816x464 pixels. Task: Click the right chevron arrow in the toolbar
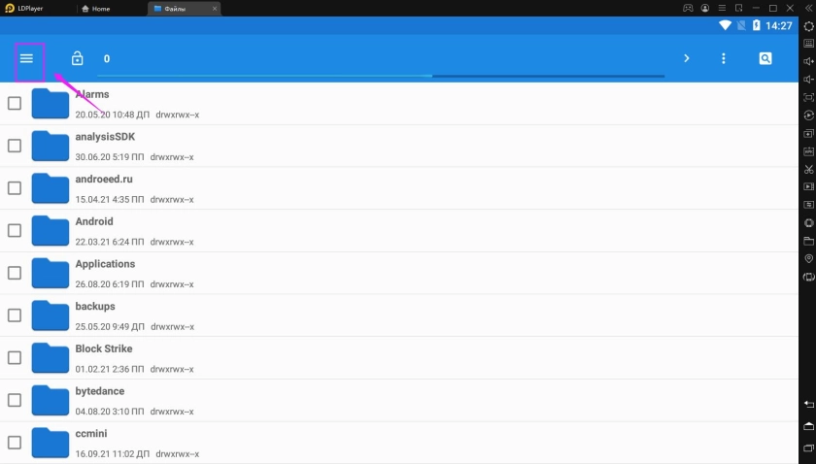click(686, 59)
